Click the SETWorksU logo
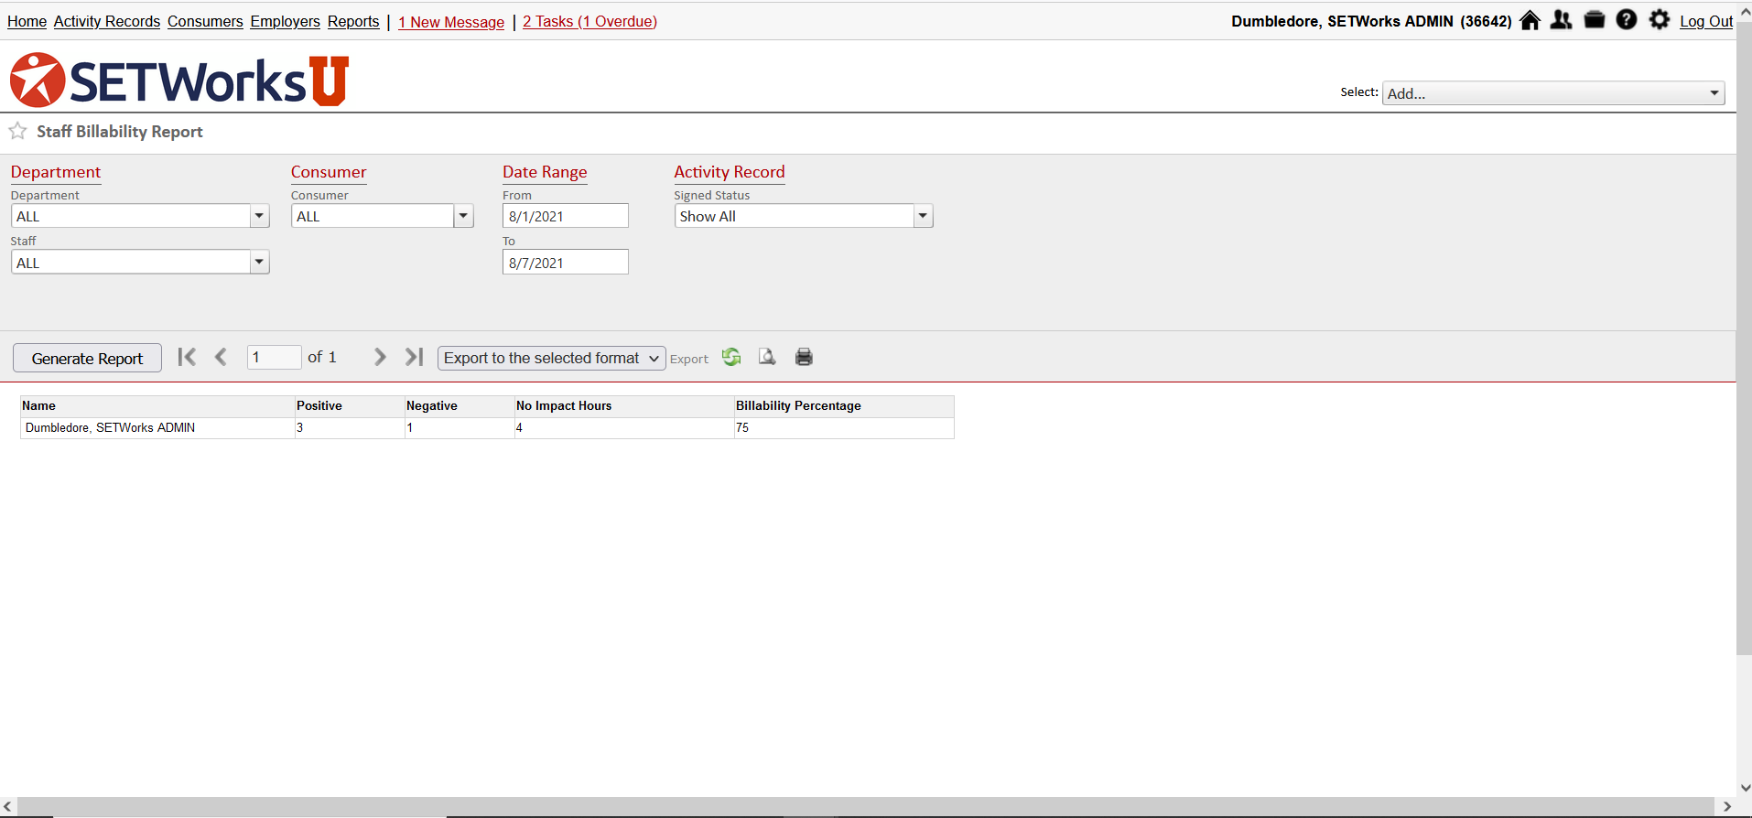The height and width of the screenshot is (818, 1752). click(179, 80)
